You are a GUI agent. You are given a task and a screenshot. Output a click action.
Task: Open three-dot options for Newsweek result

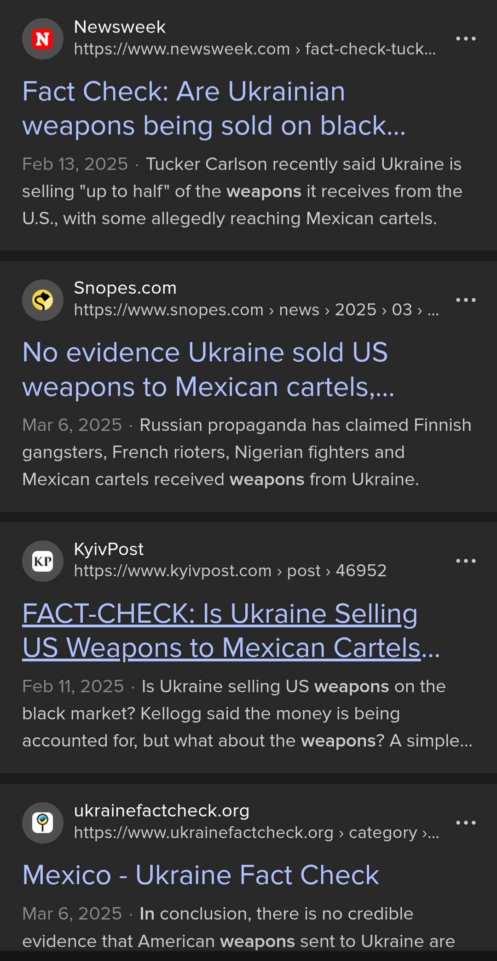point(466,39)
